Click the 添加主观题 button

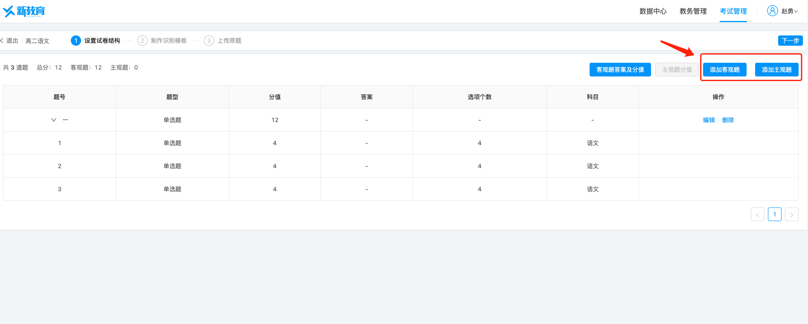point(776,70)
